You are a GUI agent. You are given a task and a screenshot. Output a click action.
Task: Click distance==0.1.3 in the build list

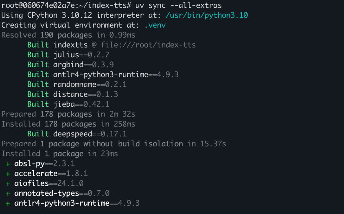click(x=86, y=94)
